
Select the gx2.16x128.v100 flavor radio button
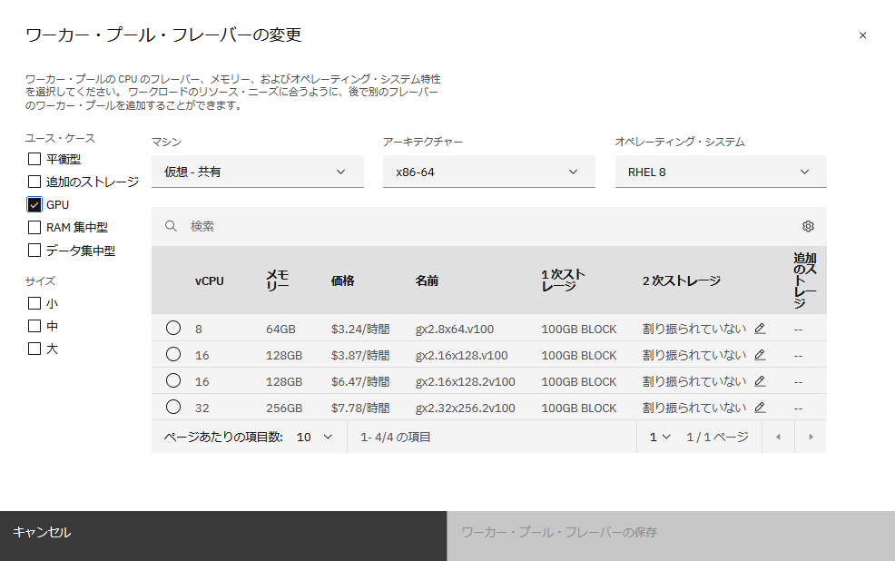click(x=173, y=354)
